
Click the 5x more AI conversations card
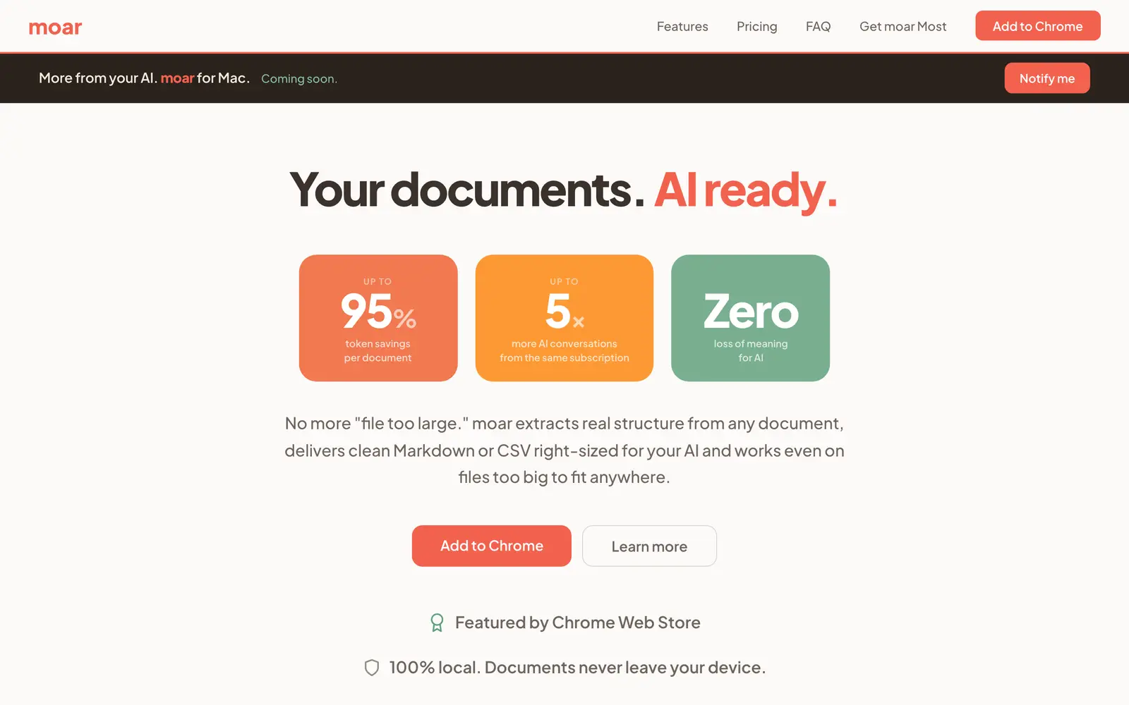564,318
